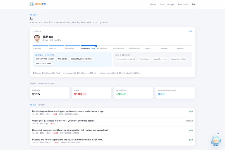Select the 3–4 years stage bar
Viewport: 225px width, 150px height.
[168, 46]
